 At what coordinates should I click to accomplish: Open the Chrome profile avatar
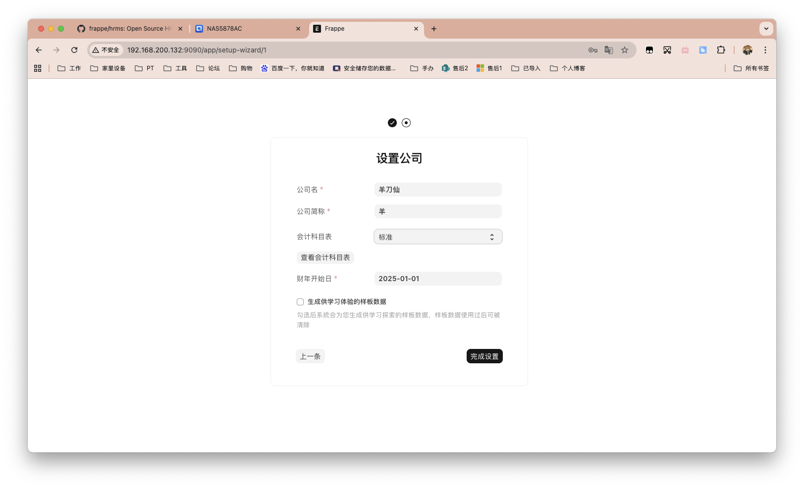pos(747,50)
